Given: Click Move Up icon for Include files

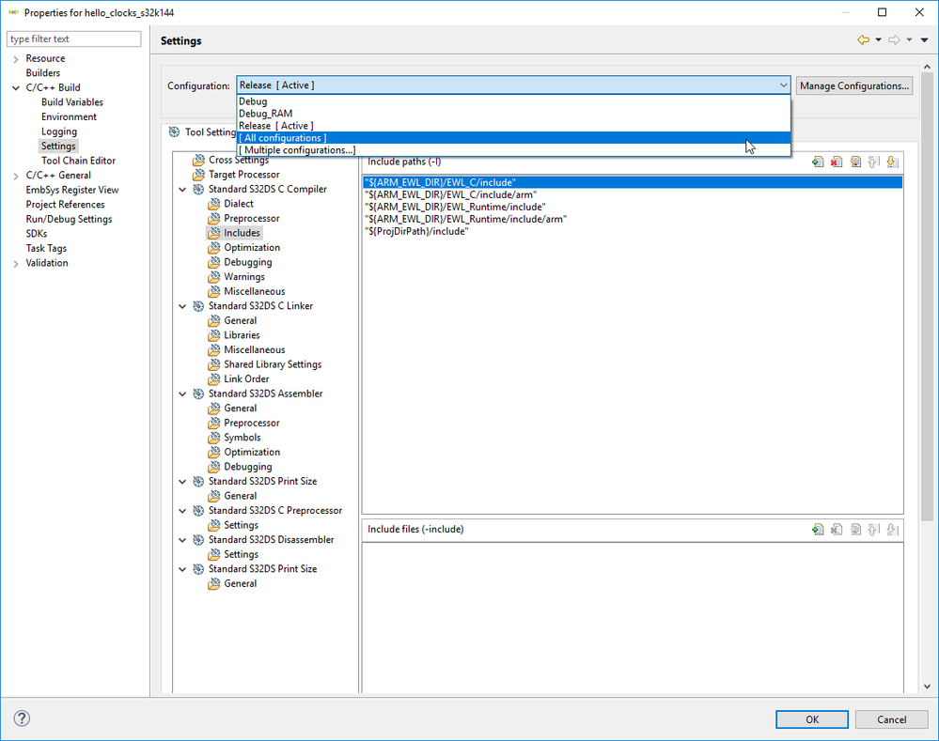Looking at the screenshot, I should 874,529.
